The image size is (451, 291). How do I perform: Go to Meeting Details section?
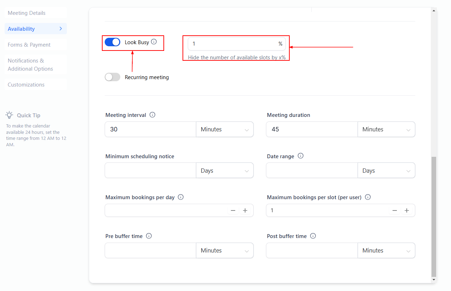[x=27, y=13]
